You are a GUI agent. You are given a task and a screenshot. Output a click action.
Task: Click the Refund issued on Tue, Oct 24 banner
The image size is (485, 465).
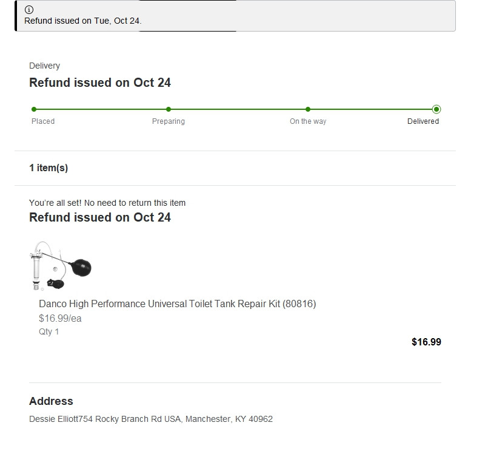235,16
